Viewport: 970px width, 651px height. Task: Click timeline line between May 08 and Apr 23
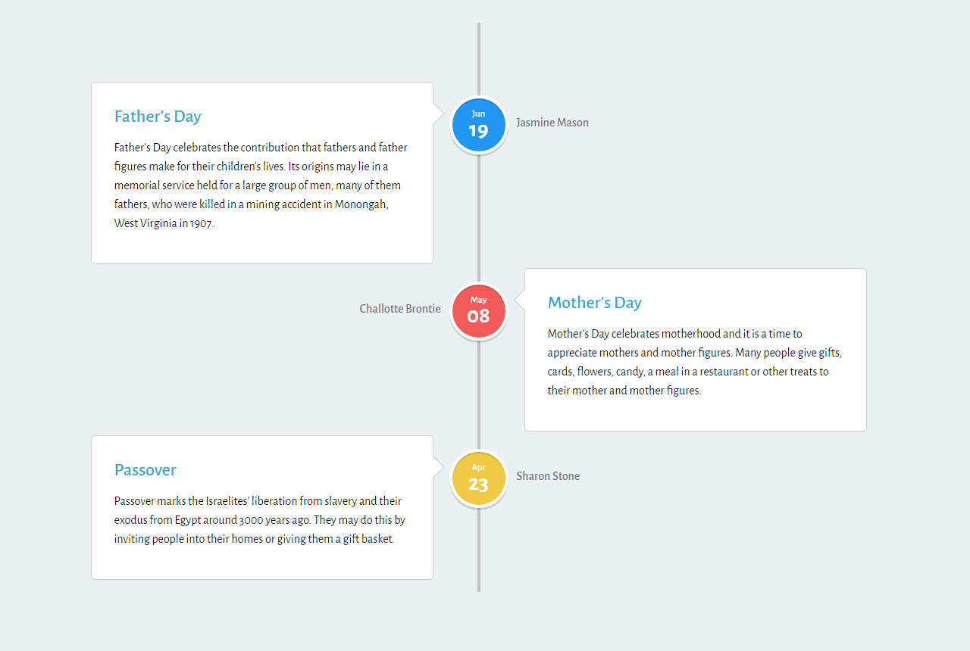[x=479, y=394]
